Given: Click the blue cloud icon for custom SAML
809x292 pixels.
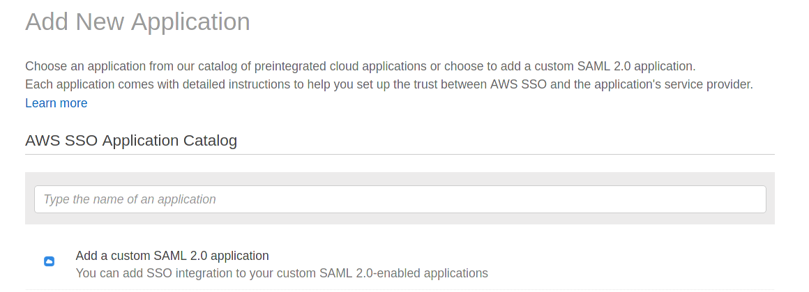Looking at the screenshot, I should coord(49,261).
